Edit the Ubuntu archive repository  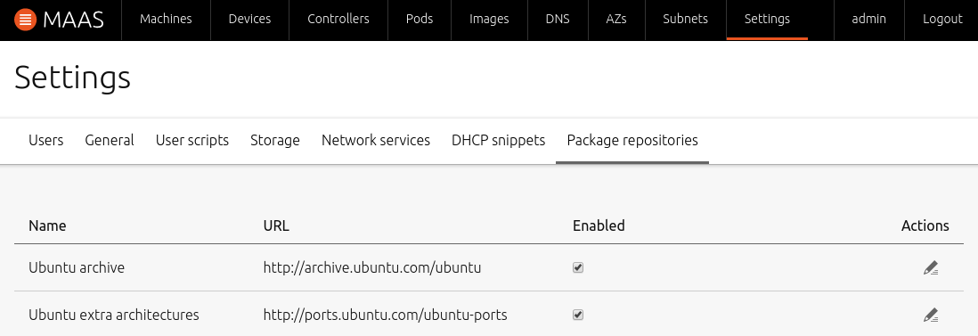pos(931,268)
